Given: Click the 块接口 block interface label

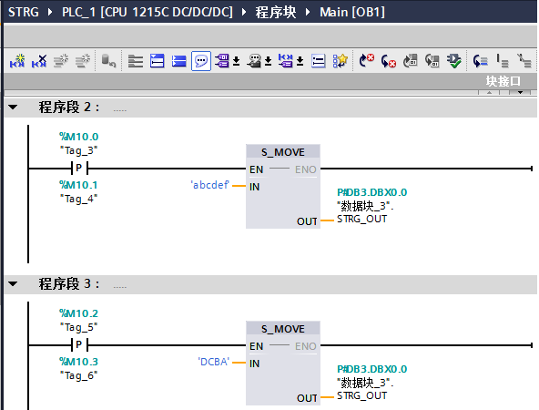Looking at the screenshot, I should coord(503,81).
